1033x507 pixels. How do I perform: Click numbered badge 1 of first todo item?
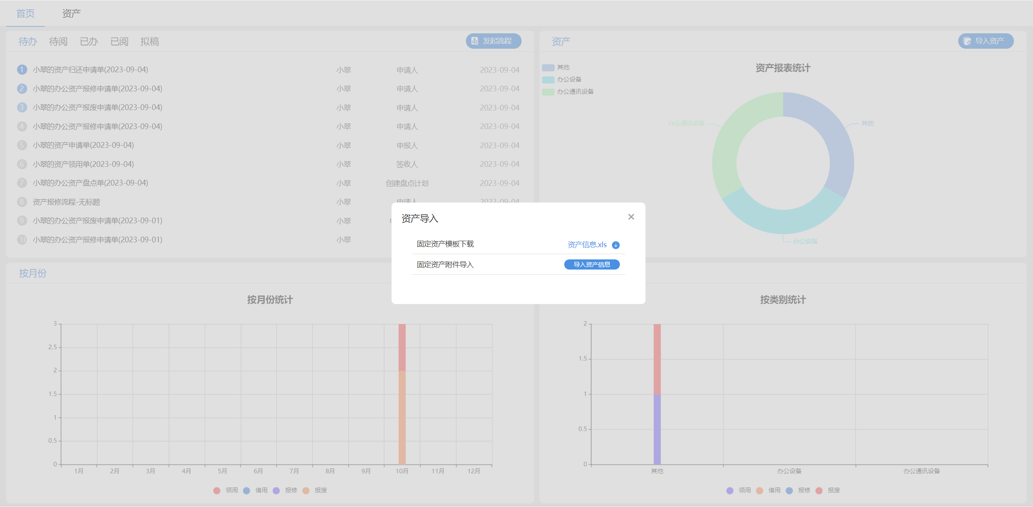[22, 70]
